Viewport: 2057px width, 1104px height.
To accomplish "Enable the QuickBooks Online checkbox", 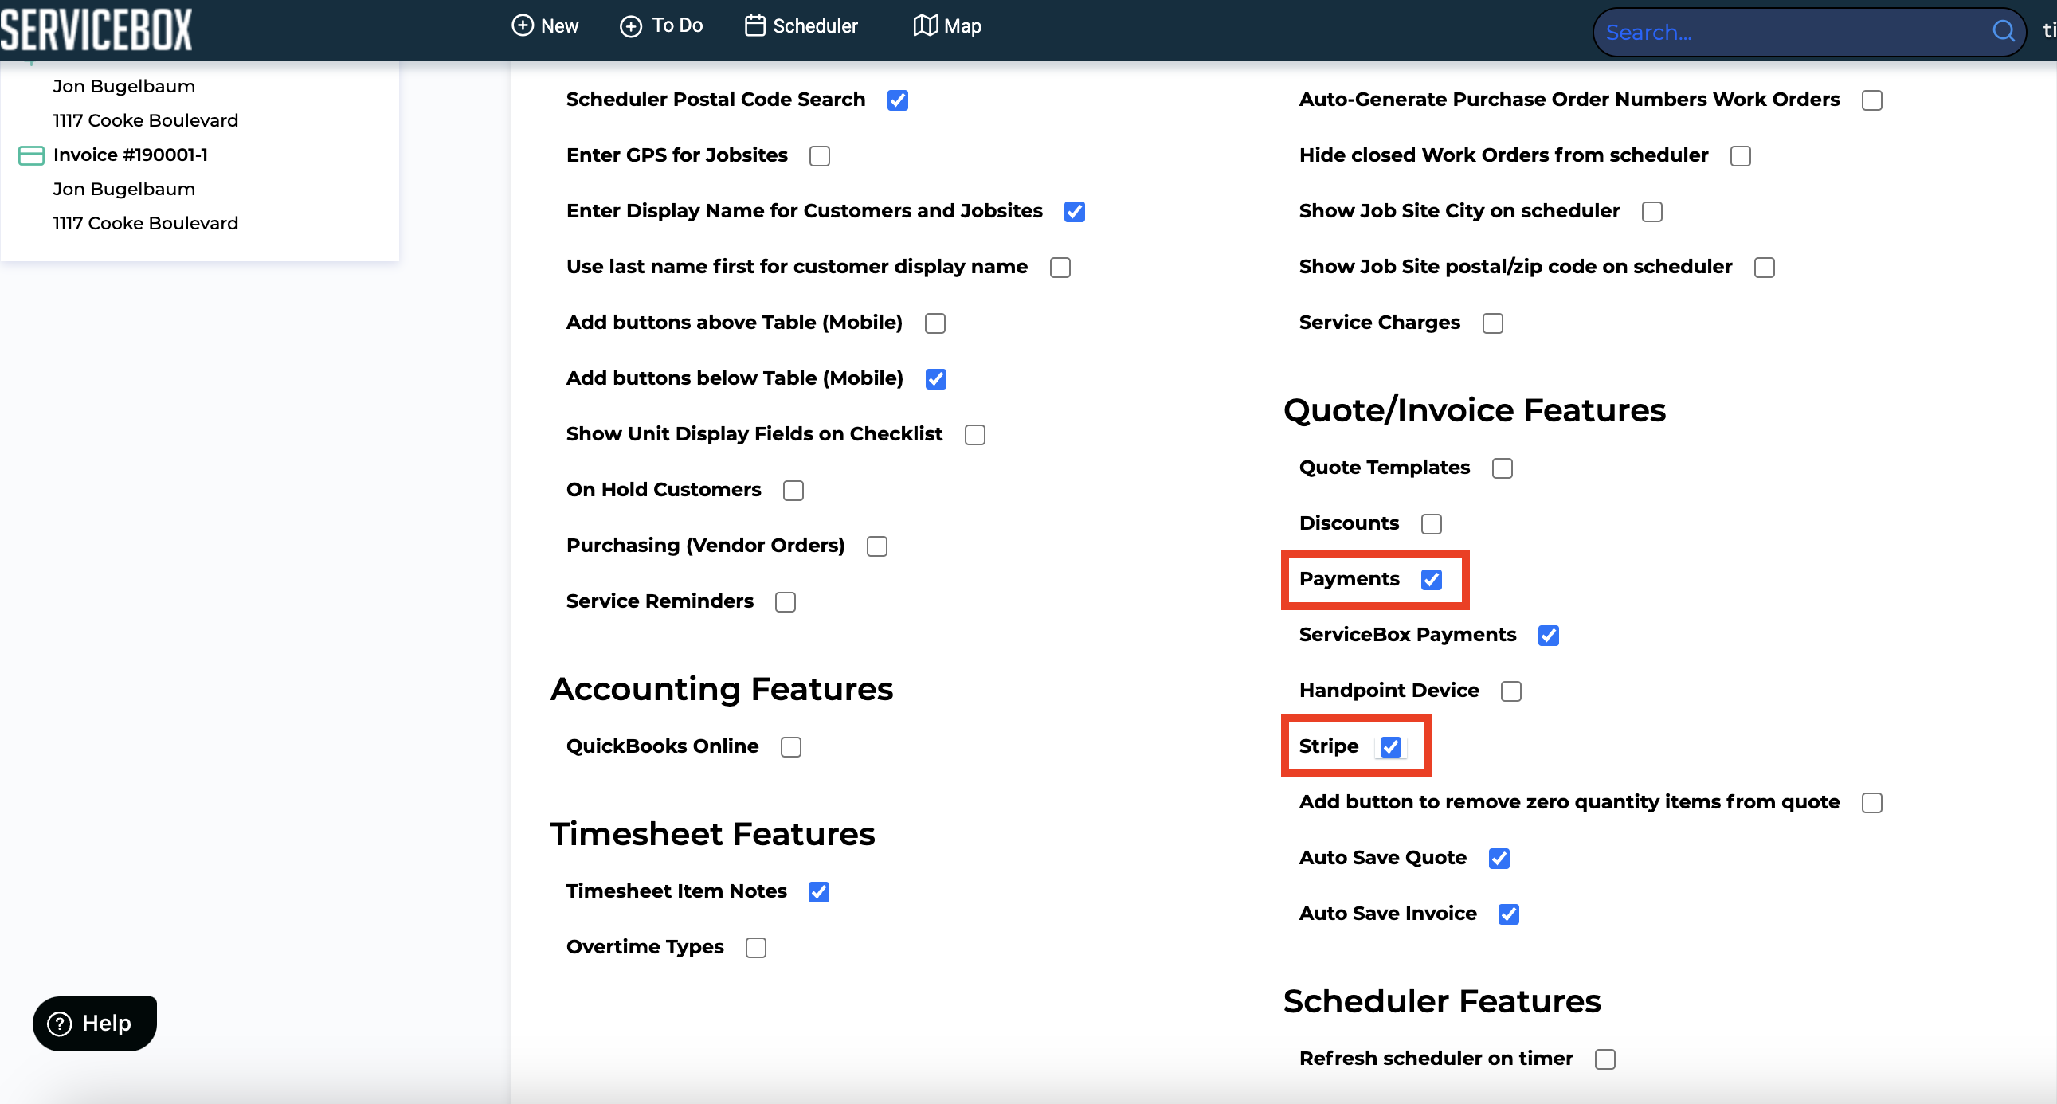I will pyautogui.click(x=790, y=747).
